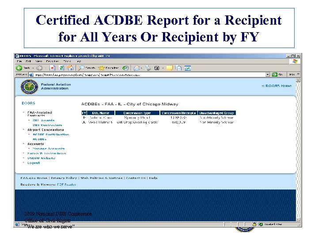Click the Privacy Policy footer link
Viewport: 318px width, 238px height.
(x=64, y=178)
